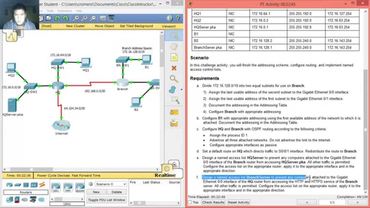Select the Connections lightning bolt icon
Viewport: 370px width, 208px height.
[42, 184]
